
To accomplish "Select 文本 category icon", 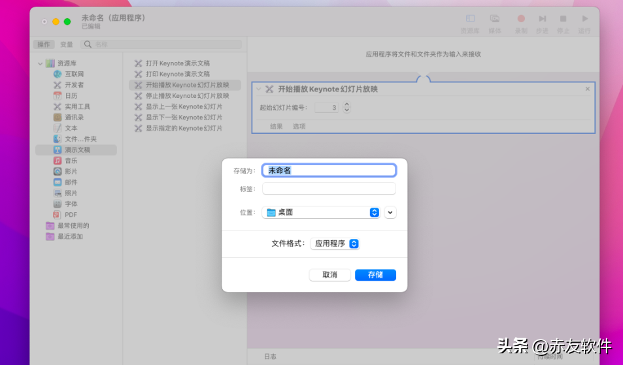I will pyautogui.click(x=58, y=128).
